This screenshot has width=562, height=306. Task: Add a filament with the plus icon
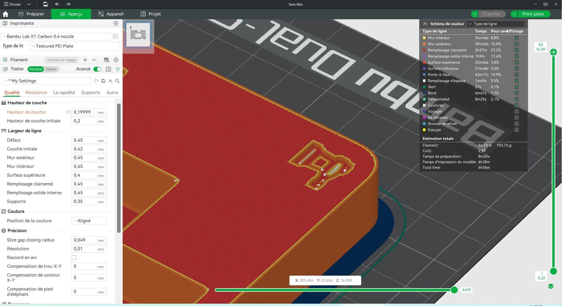coord(85,60)
